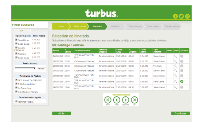Toggle Salon Cama $26.000 filter checkbox

click(16, 57)
